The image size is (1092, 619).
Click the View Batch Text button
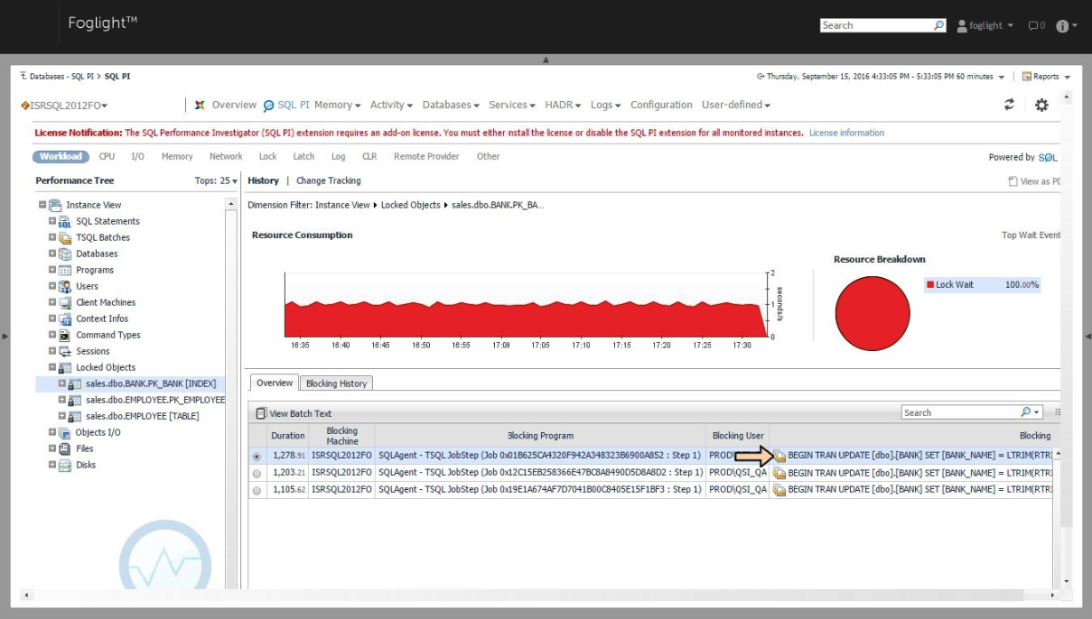click(x=294, y=413)
